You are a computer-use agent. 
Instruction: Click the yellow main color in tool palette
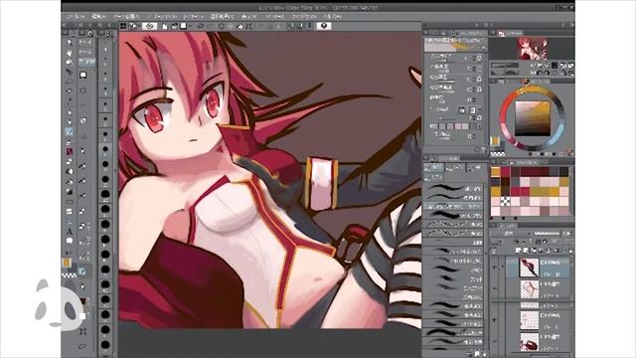67,263
